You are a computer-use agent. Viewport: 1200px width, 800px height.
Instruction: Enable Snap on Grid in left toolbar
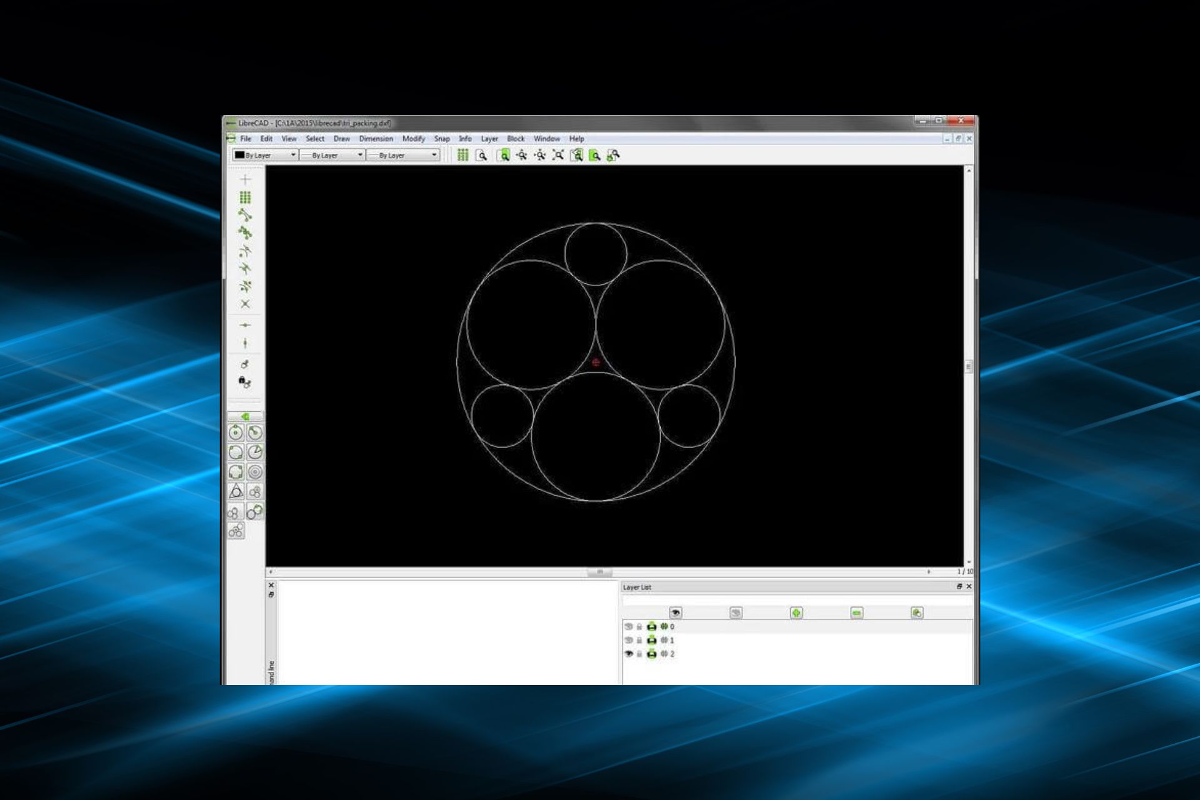click(245, 197)
